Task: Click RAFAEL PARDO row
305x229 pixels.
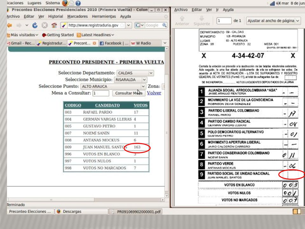Action: 106,112
